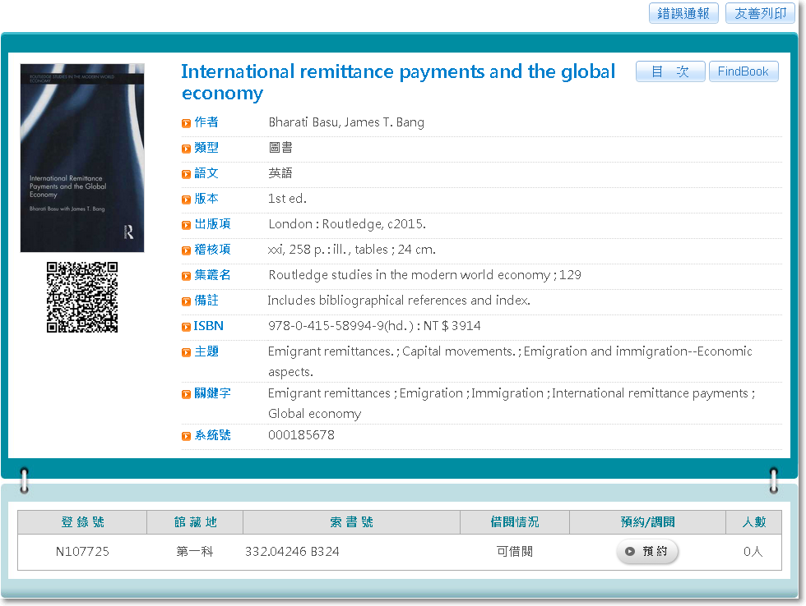Image resolution: width=806 pixels, height=606 pixels.
Task: Click the book cover thumbnail
Action: [x=82, y=158]
